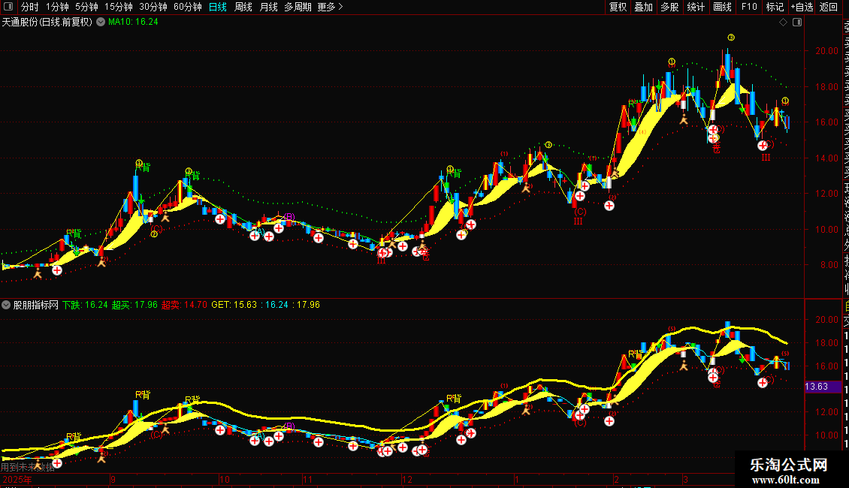This screenshot has height=488, width=849.
Task: Select the 1分钟 period tab
Action: pyautogui.click(x=57, y=7)
